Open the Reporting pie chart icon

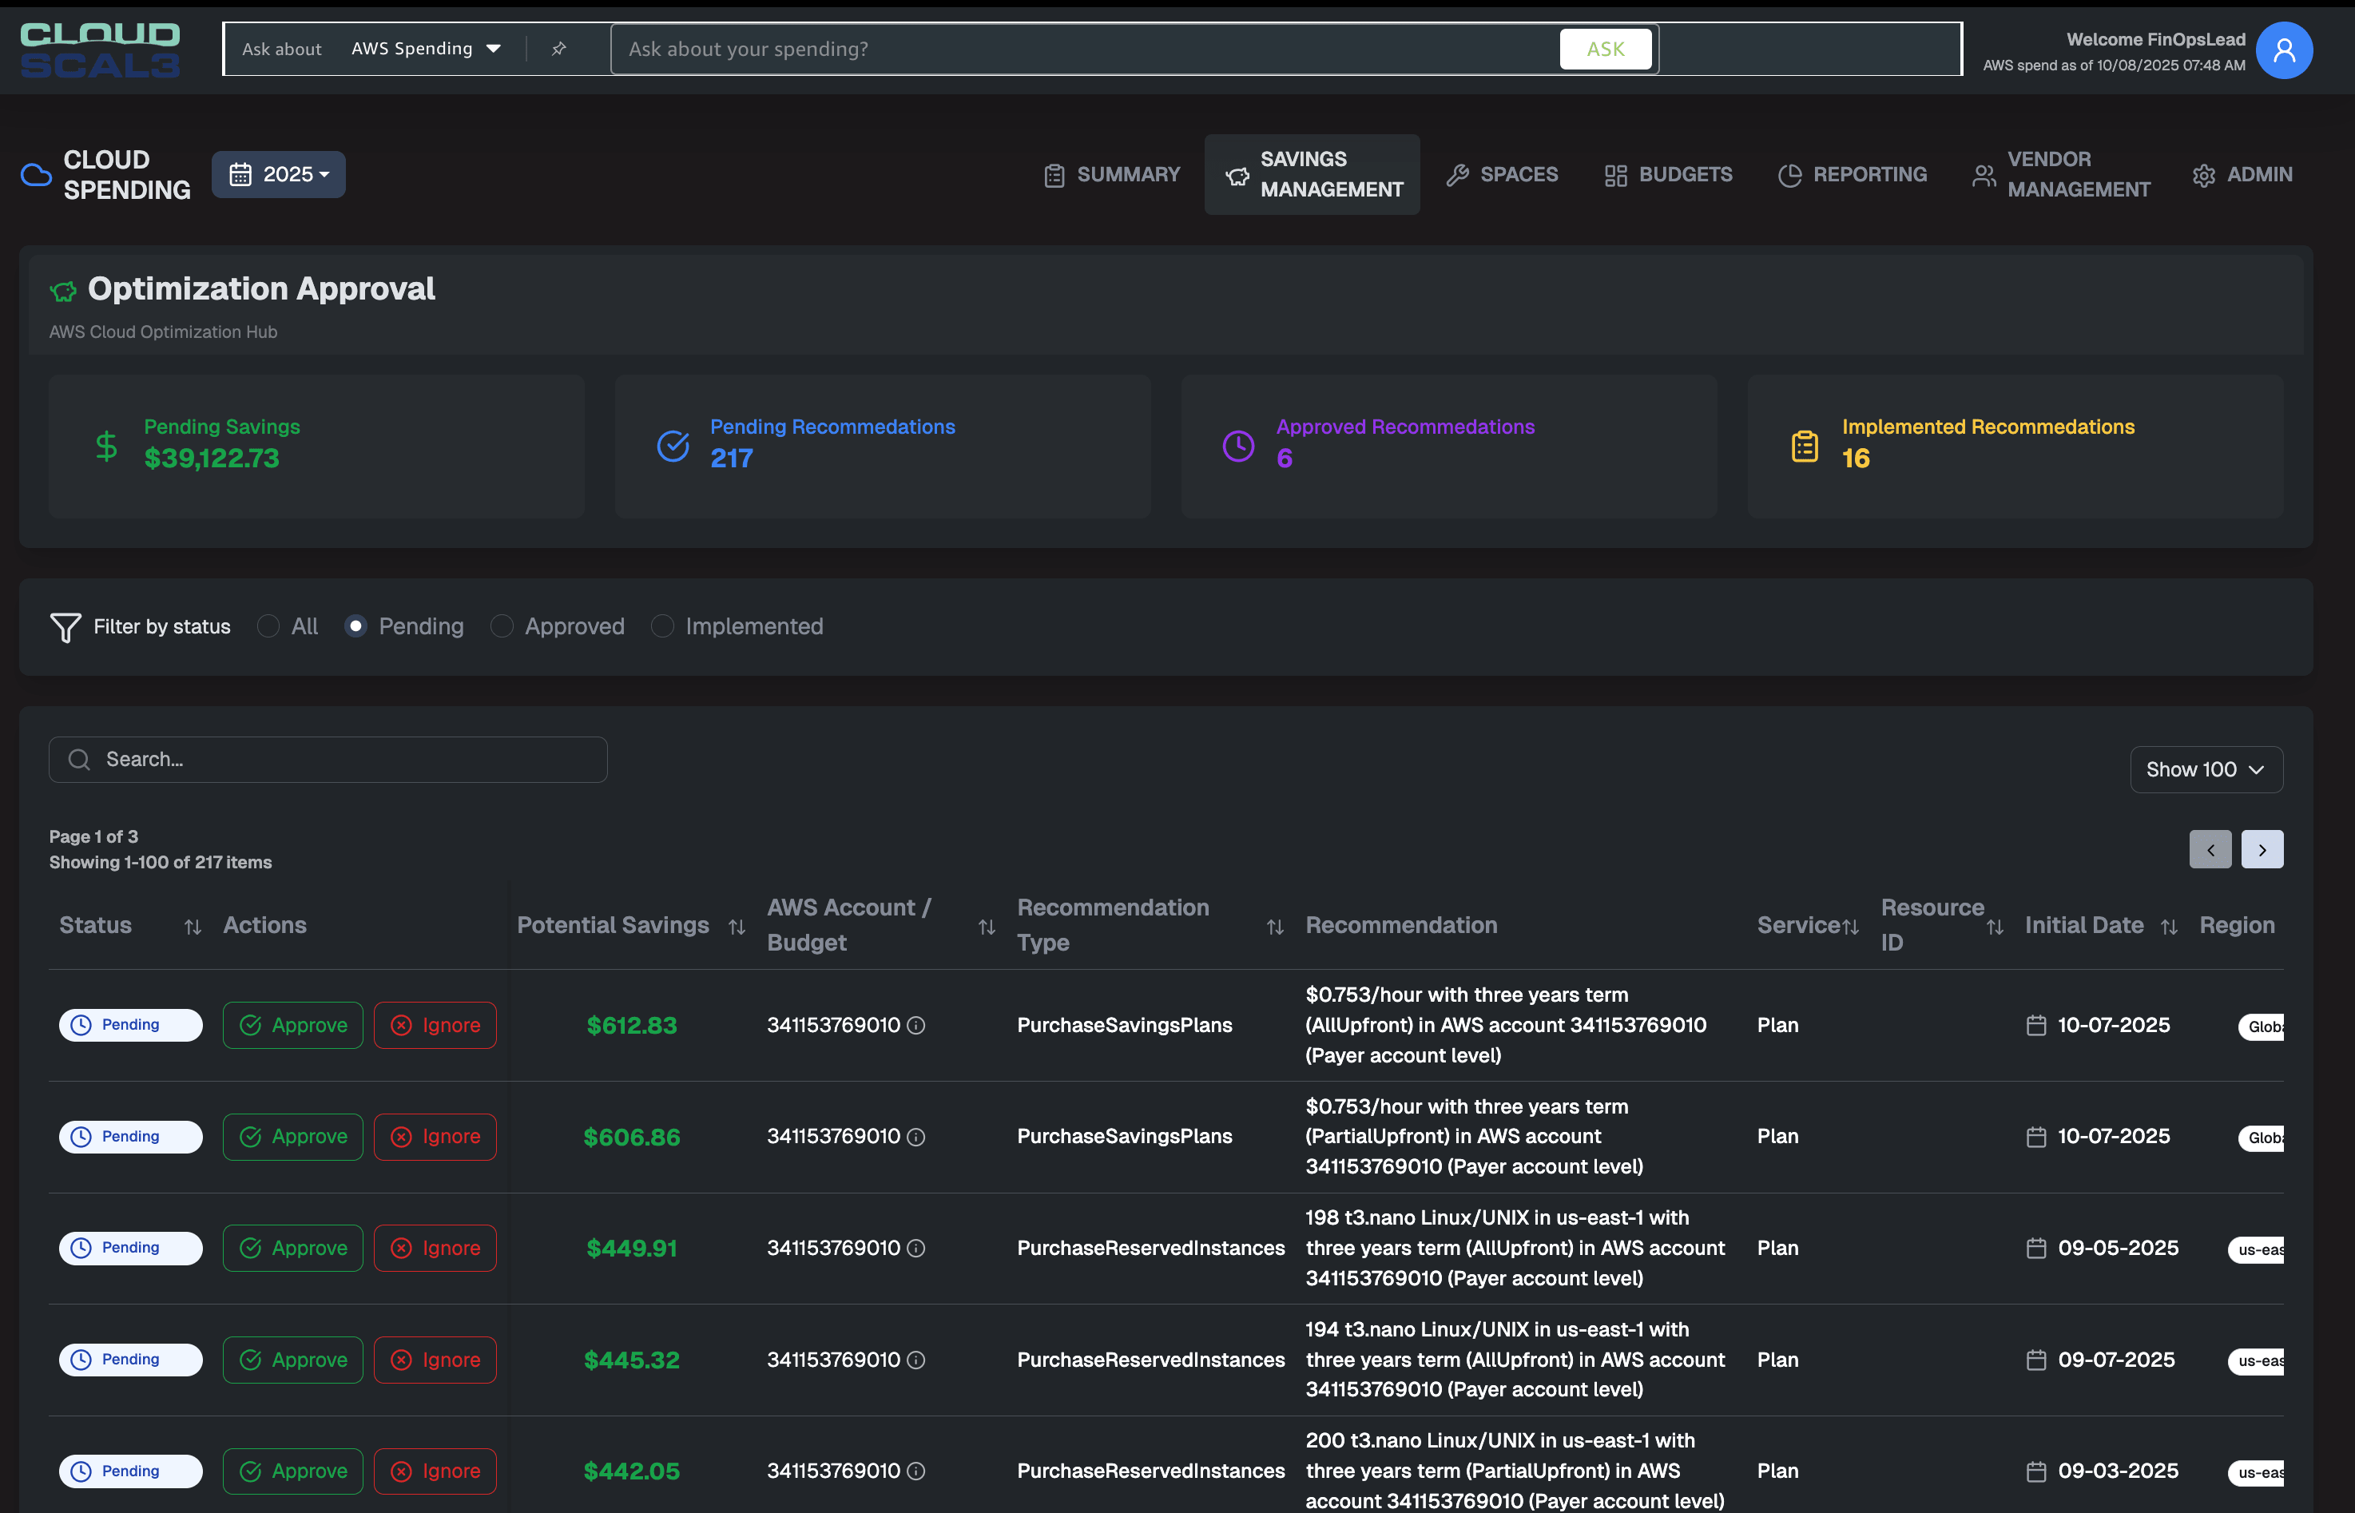point(1789,174)
